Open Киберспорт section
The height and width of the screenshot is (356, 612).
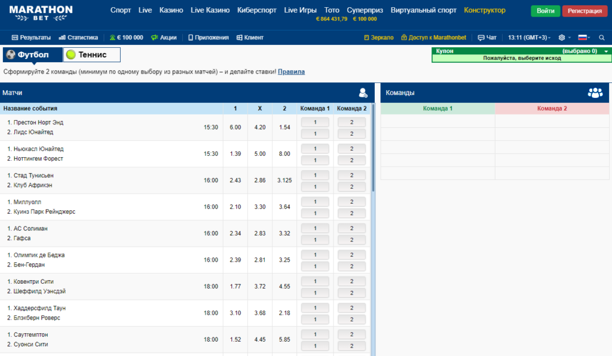tap(257, 10)
